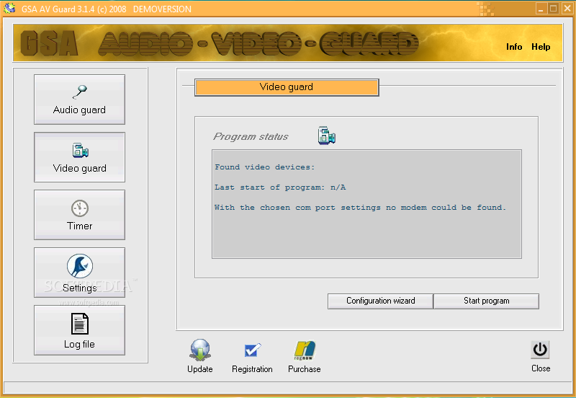Click the 'Purchase' label text

click(304, 369)
